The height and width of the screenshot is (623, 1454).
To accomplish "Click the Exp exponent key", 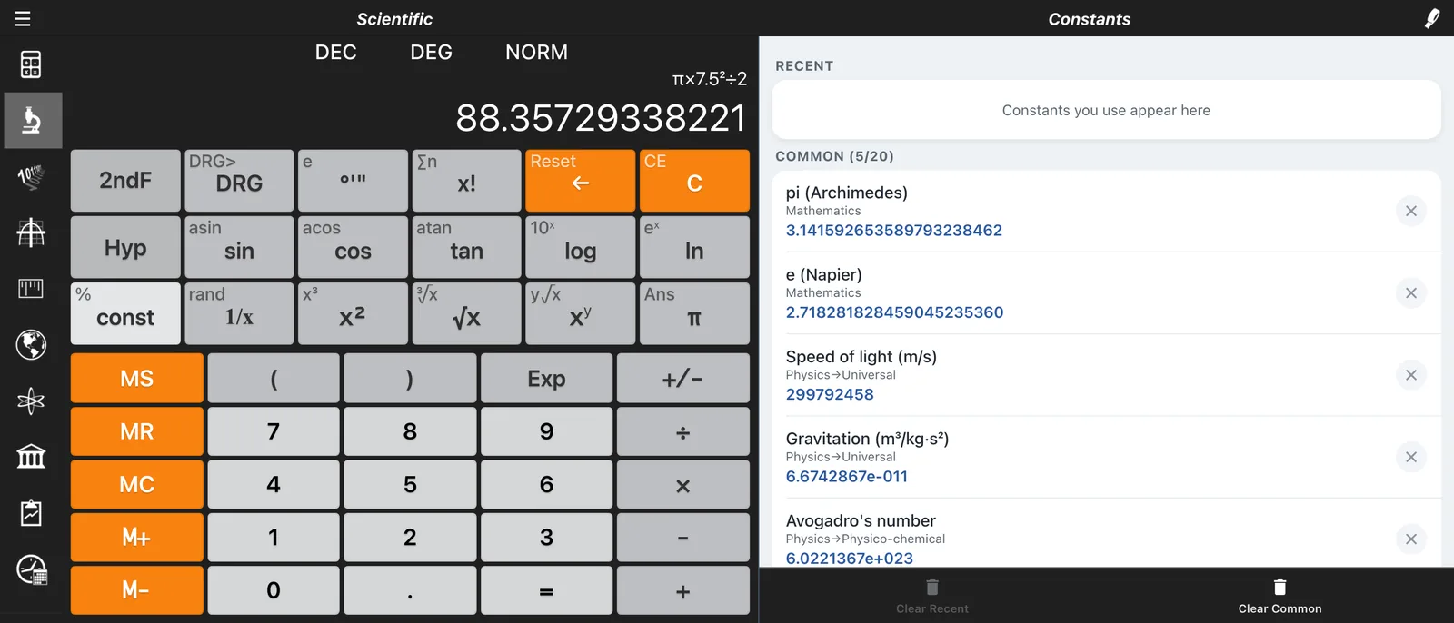I will tap(546, 378).
